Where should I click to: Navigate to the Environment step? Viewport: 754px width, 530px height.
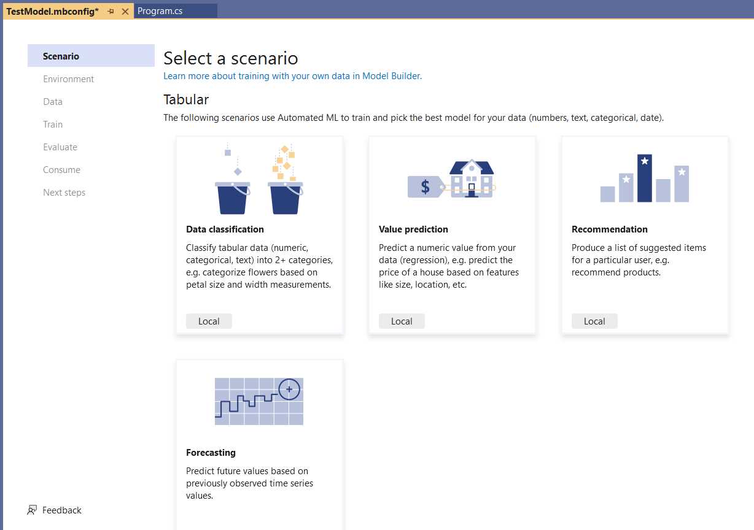[68, 79]
